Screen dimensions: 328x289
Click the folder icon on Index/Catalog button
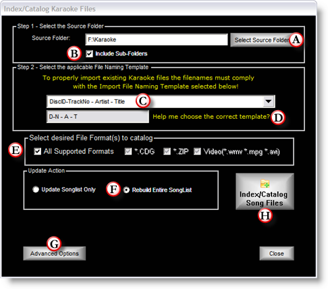265,184
